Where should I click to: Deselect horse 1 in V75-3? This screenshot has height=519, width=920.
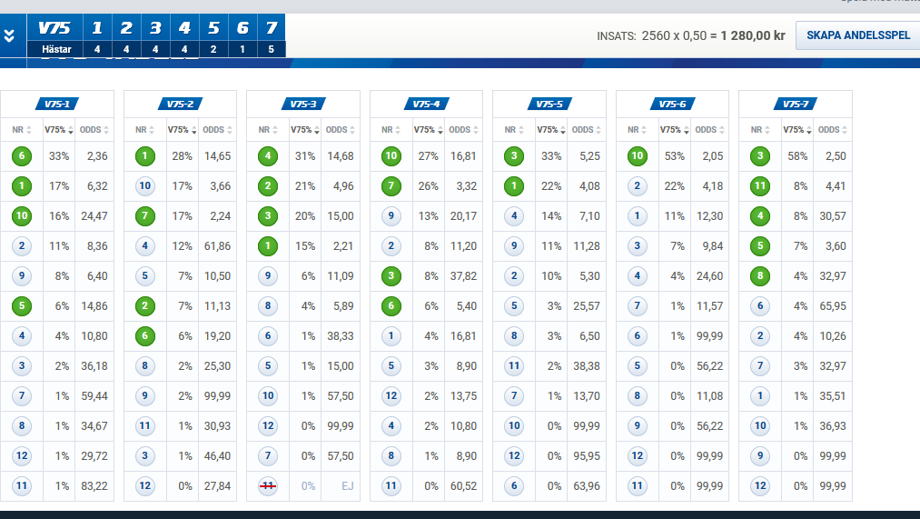point(268,246)
